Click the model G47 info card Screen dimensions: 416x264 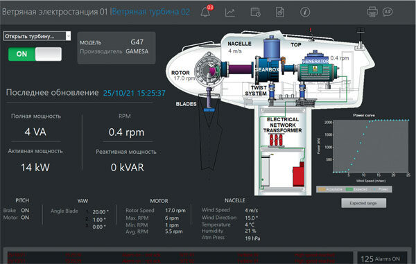coord(116,48)
